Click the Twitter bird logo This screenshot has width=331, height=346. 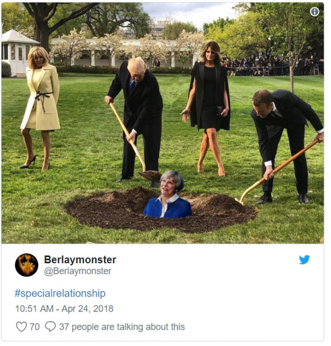(x=304, y=260)
